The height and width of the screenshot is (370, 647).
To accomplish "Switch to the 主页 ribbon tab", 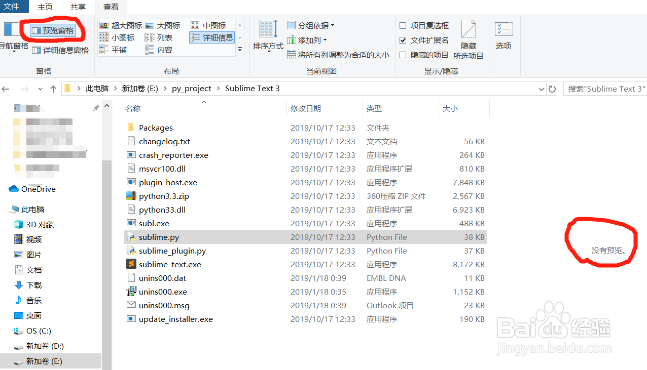I will click(45, 7).
